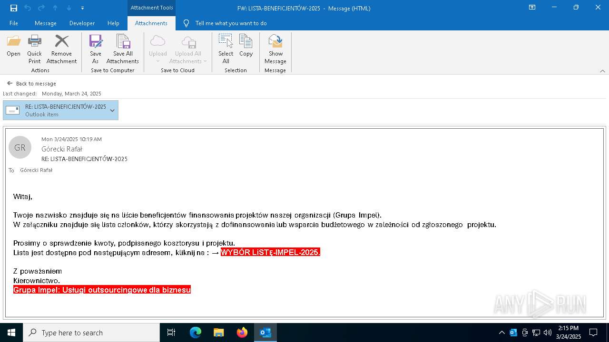Click the GR sender avatar
This screenshot has width=609, height=342.
[x=20, y=148]
